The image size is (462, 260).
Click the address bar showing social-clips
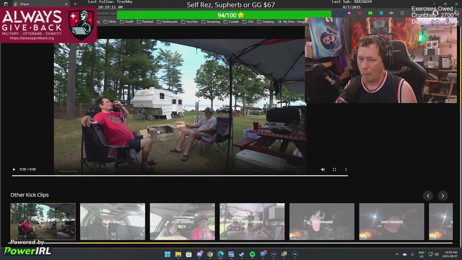[107, 13]
